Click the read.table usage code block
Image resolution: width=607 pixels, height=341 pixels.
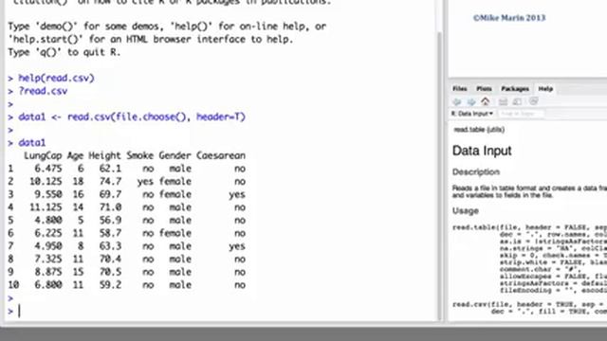[529, 259]
